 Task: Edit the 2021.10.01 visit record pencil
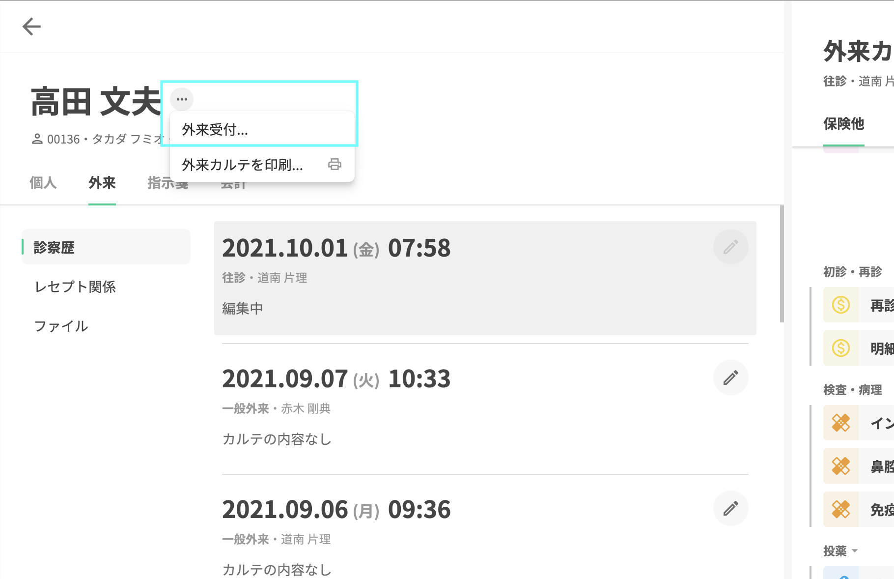(730, 247)
